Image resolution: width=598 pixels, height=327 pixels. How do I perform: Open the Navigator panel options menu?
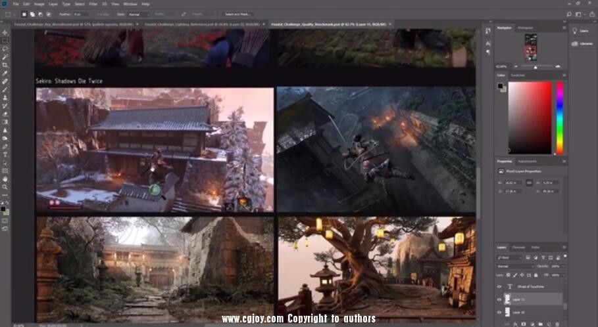564,28
